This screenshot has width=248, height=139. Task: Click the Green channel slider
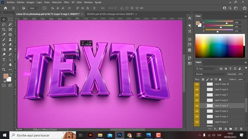pos(219,26)
